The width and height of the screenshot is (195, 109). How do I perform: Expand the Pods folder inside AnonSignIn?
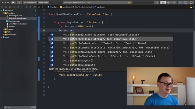[3, 32]
